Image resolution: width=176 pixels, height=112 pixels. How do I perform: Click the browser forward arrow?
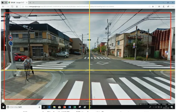(8, 7)
